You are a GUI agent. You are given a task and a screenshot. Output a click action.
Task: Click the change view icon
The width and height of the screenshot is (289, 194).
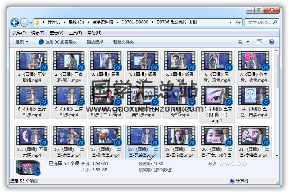click(x=241, y=42)
